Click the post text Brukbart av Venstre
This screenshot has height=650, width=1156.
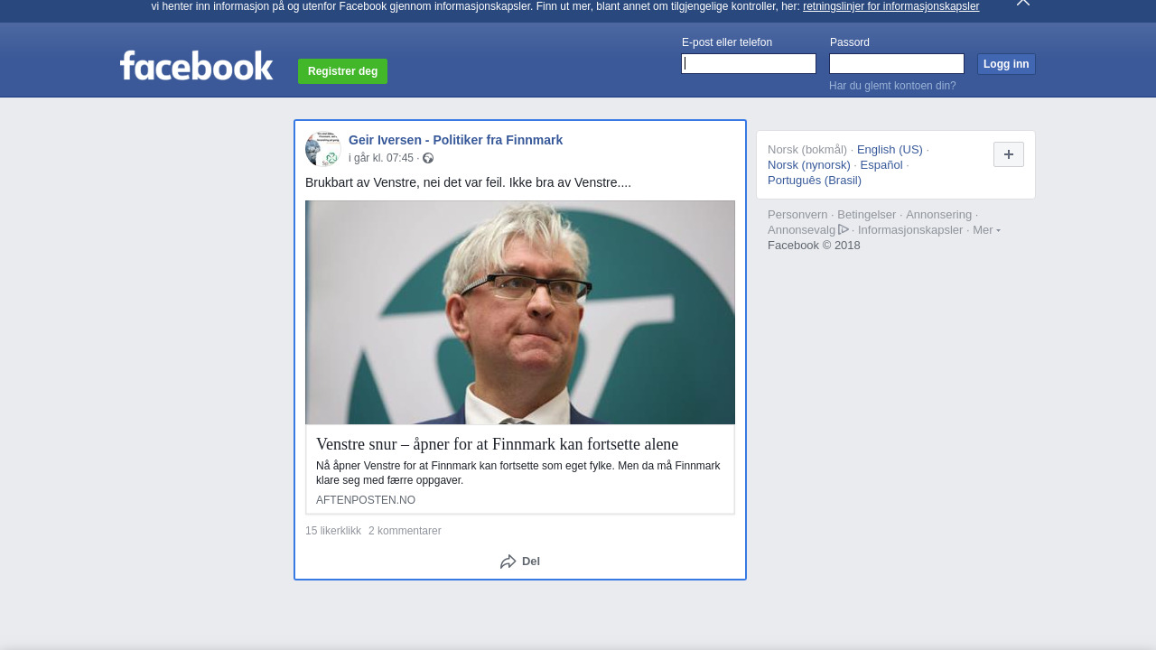pyautogui.click(x=468, y=182)
